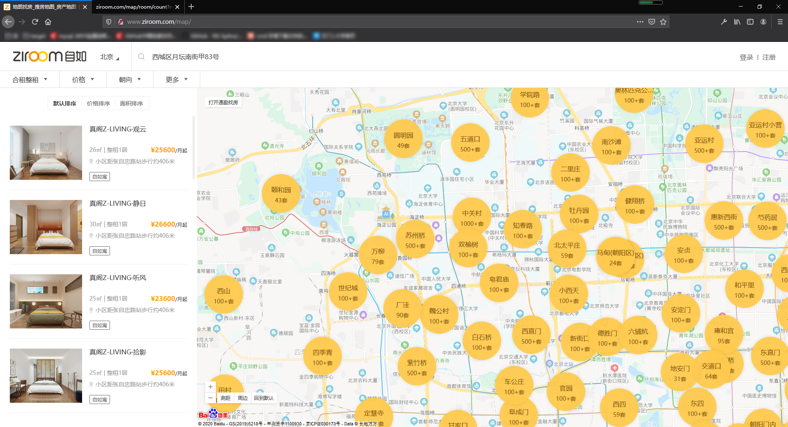The width and height of the screenshot is (788, 427).
Task: Open the 真阁Z-LIVING·观云 listing title
Action: pos(118,129)
